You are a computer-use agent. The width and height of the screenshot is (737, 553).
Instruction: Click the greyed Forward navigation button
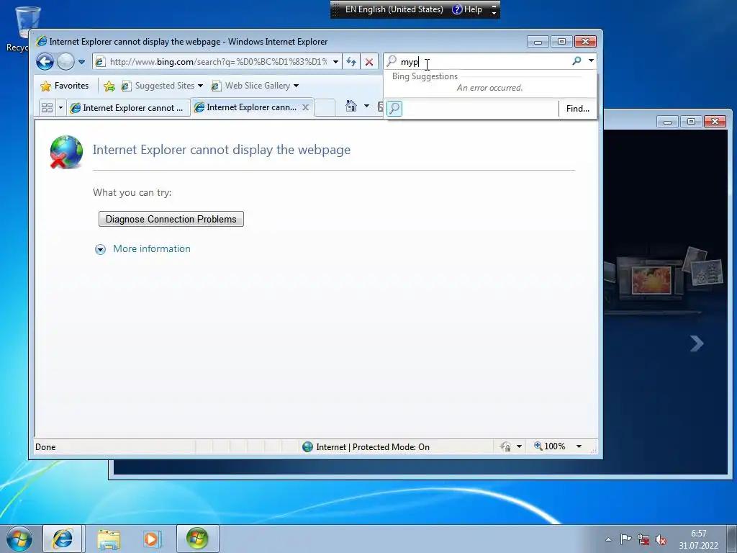[65, 62]
